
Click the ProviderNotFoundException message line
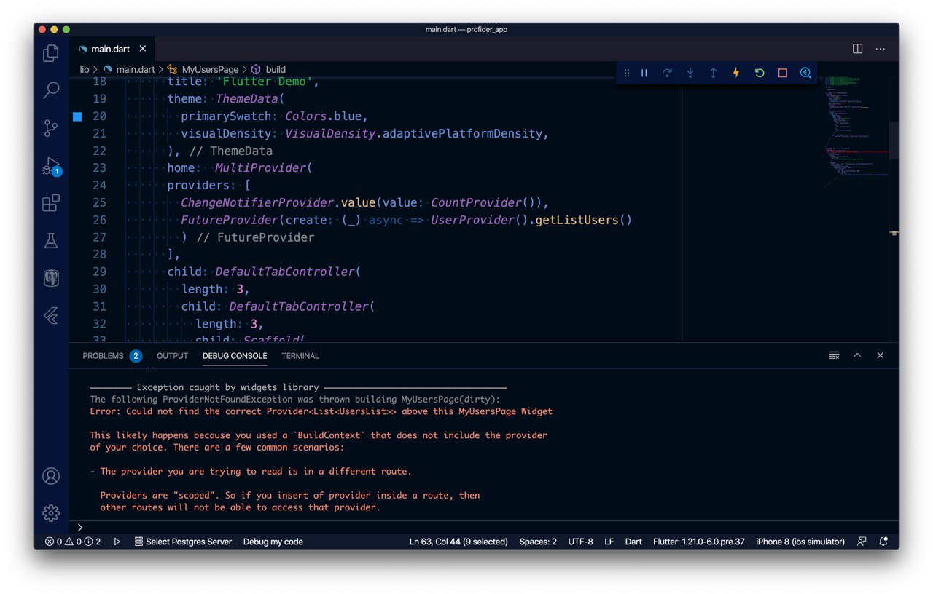click(295, 399)
